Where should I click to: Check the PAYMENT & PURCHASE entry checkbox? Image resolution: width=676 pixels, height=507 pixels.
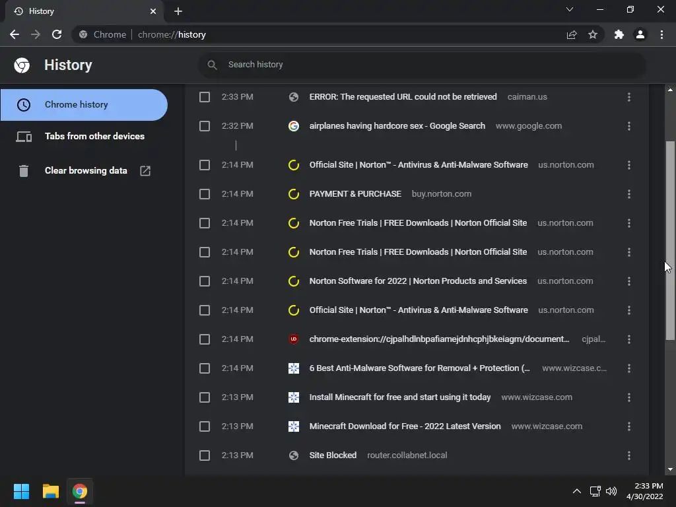point(205,194)
